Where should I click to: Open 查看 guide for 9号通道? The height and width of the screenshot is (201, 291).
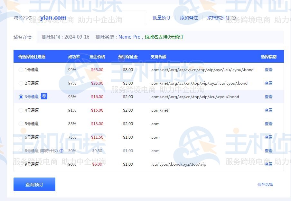268,164
